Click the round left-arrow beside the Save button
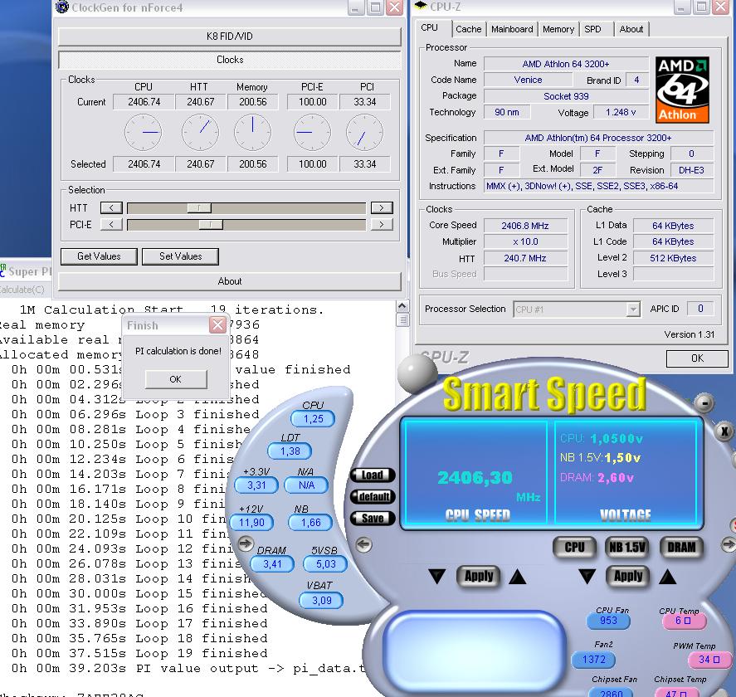Viewport: 736px width, 697px height. click(x=363, y=544)
